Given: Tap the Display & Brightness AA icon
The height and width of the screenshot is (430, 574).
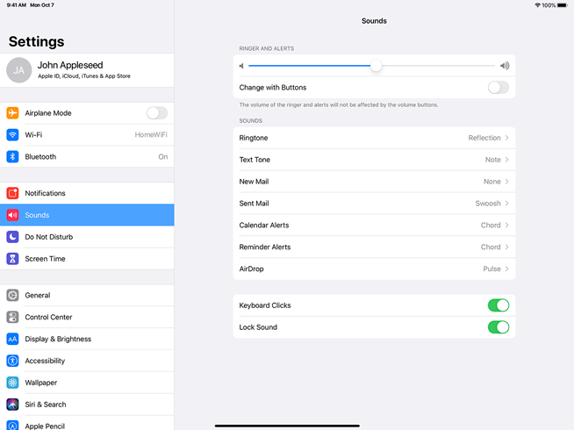Looking at the screenshot, I should [x=12, y=339].
